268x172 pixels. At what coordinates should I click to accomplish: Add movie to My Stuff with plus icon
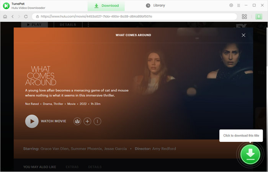point(87,121)
